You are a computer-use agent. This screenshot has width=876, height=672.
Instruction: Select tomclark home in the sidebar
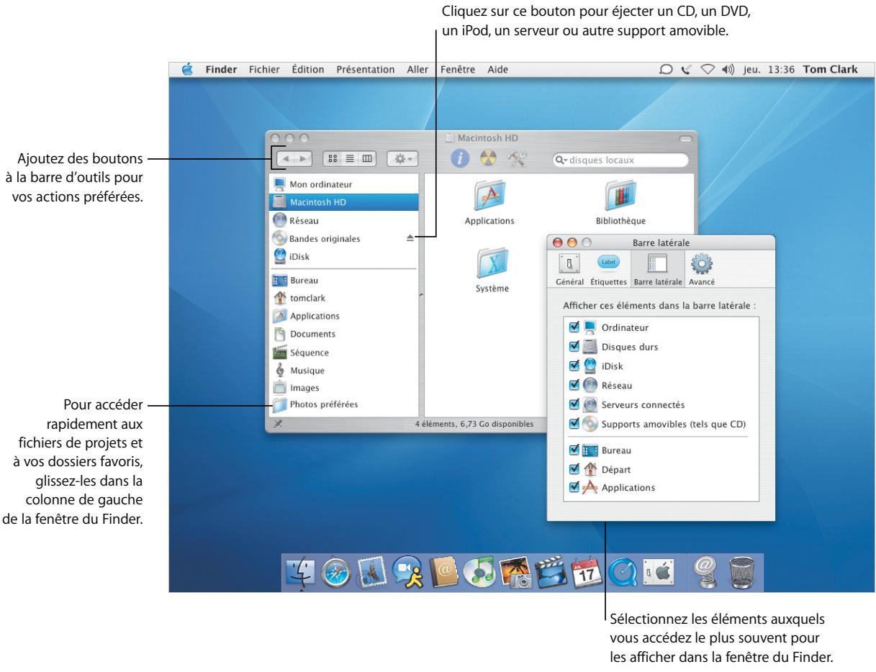[x=343, y=298]
